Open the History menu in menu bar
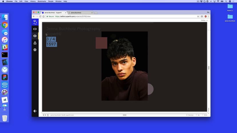Viewport: 237px width, 133px height. pos(33,1)
